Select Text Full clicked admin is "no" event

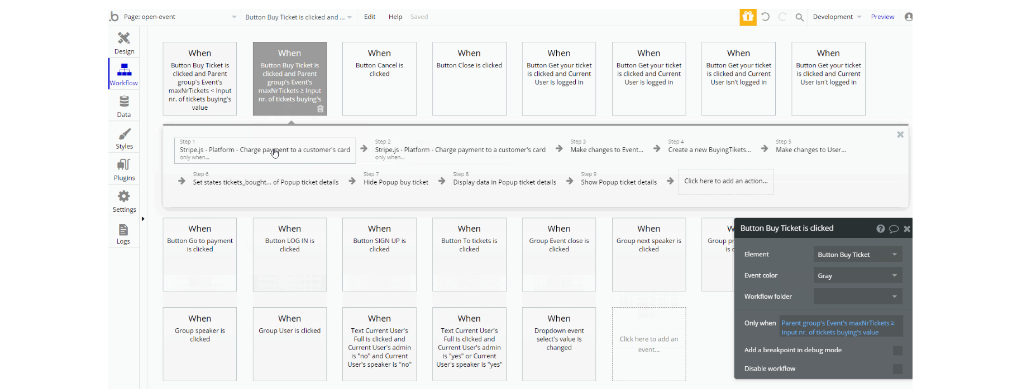379,344
